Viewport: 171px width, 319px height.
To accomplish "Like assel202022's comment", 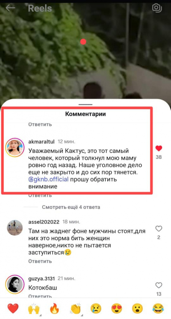I will coord(159,229).
